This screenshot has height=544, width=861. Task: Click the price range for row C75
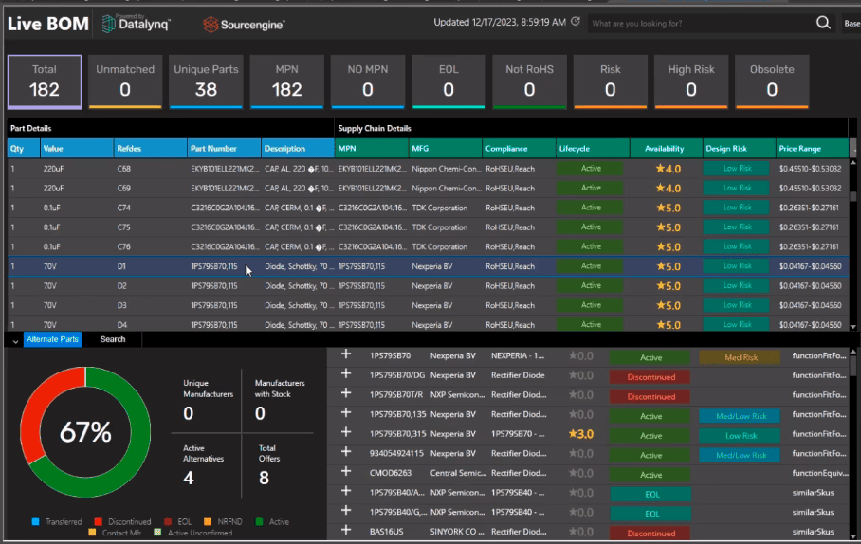click(x=810, y=227)
